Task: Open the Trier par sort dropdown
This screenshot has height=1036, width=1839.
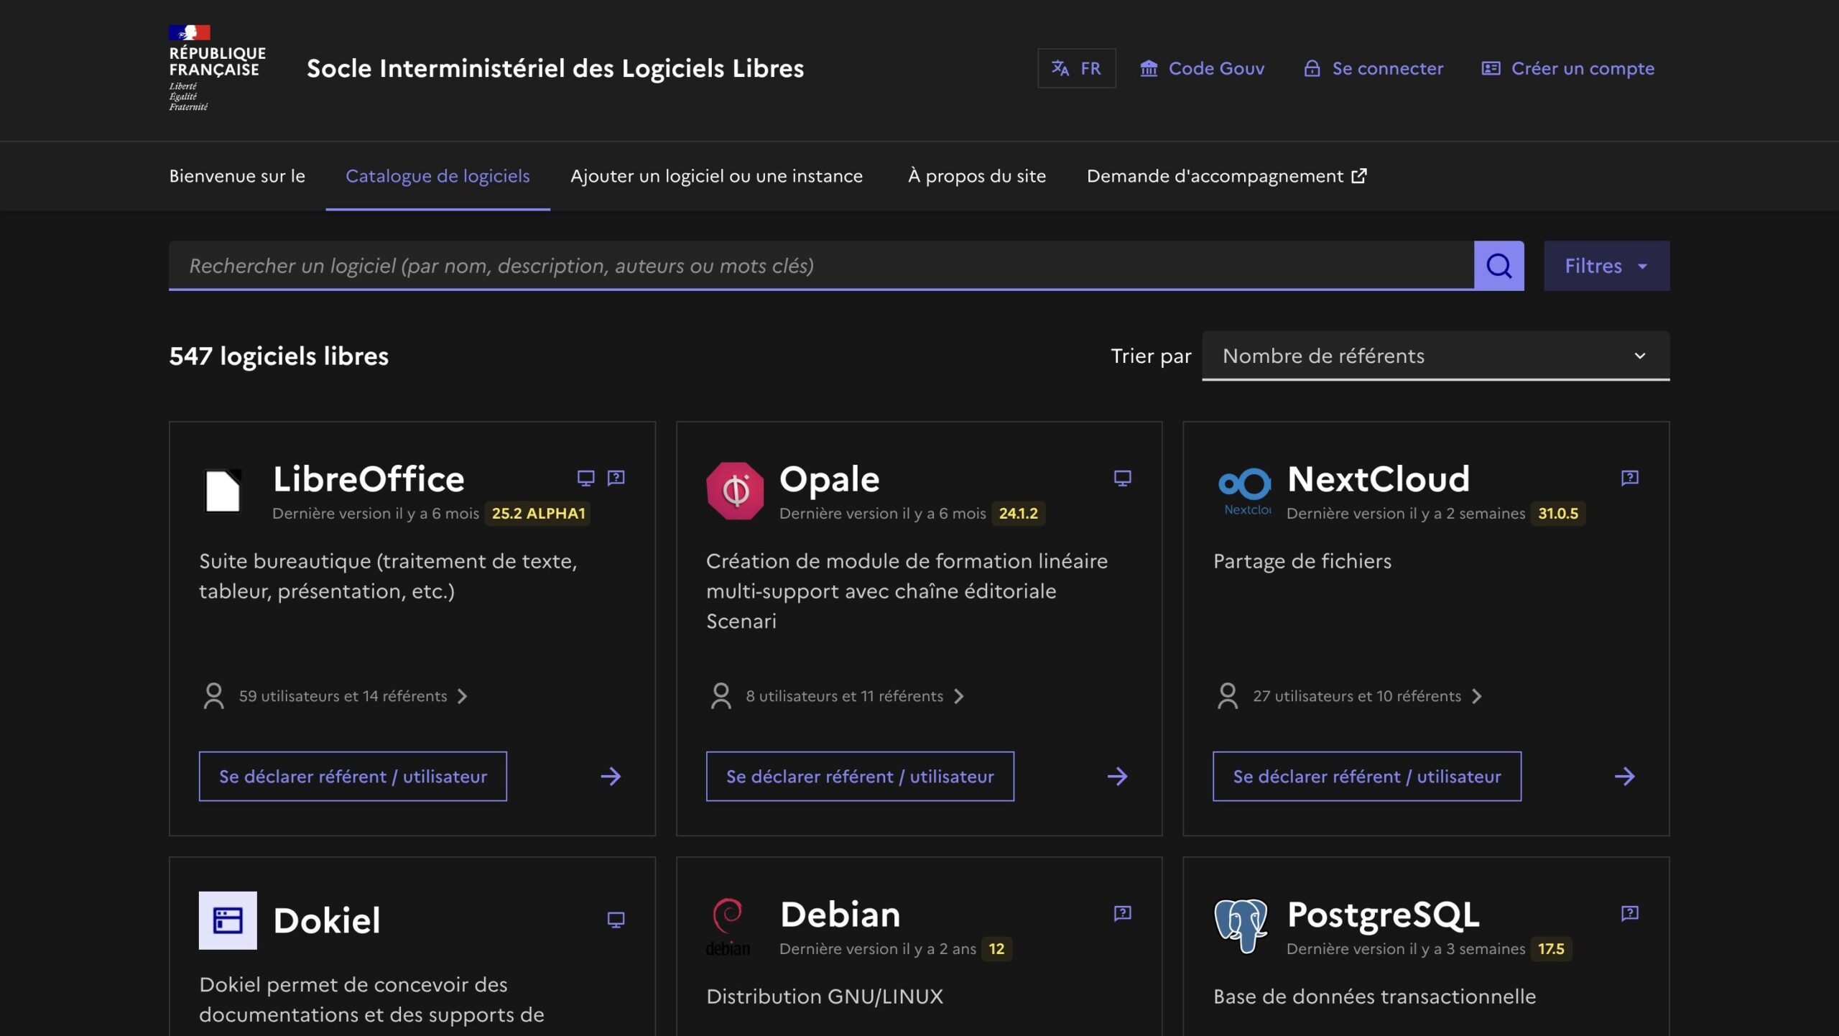Action: pyautogui.click(x=1435, y=356)
